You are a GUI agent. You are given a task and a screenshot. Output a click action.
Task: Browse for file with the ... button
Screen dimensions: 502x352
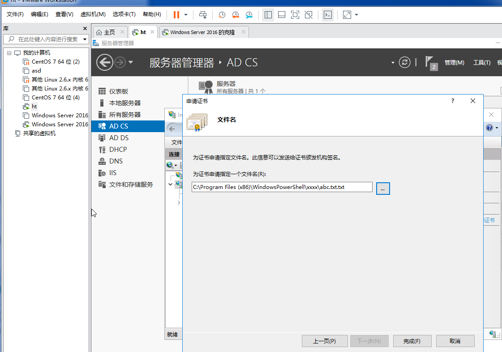point(383,189)
